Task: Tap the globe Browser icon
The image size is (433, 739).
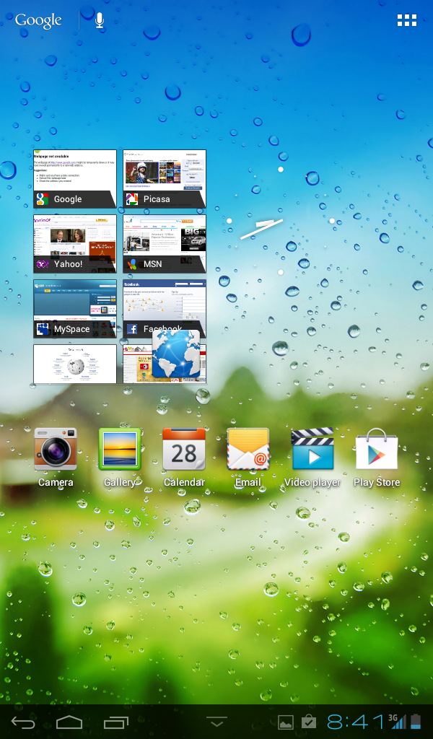Action: click(176, 354)
